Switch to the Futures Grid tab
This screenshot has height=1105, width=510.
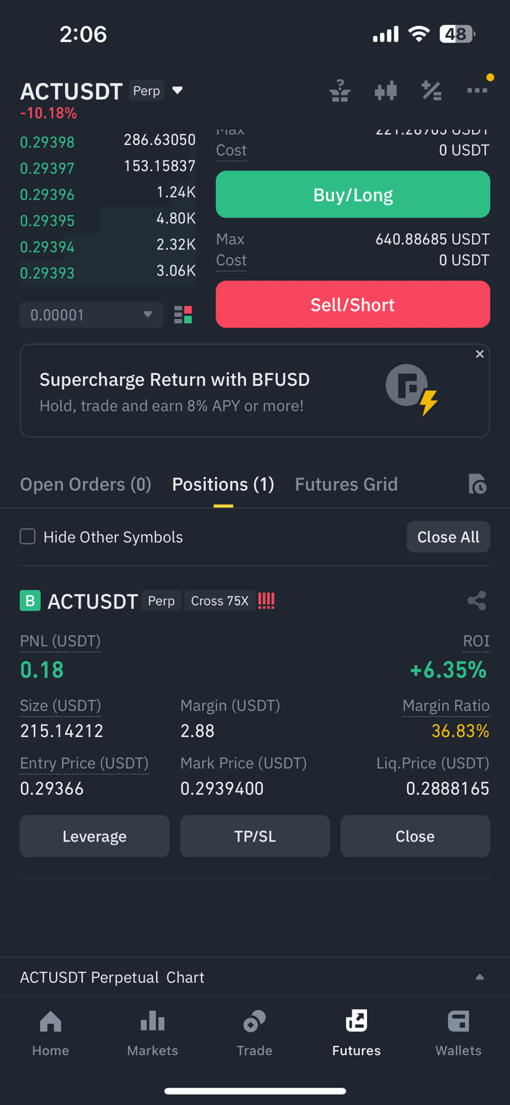(346, 484)
